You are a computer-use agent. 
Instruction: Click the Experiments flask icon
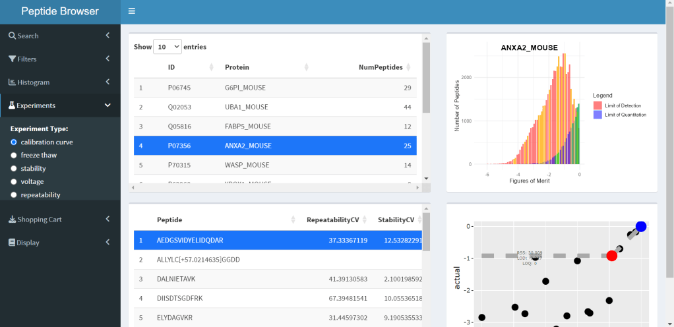tap(12, 105)
